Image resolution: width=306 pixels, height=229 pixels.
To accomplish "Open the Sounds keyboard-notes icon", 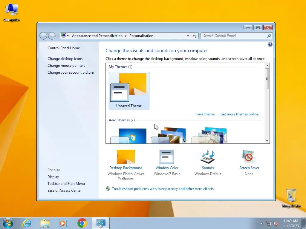I will tap(208, 157).
